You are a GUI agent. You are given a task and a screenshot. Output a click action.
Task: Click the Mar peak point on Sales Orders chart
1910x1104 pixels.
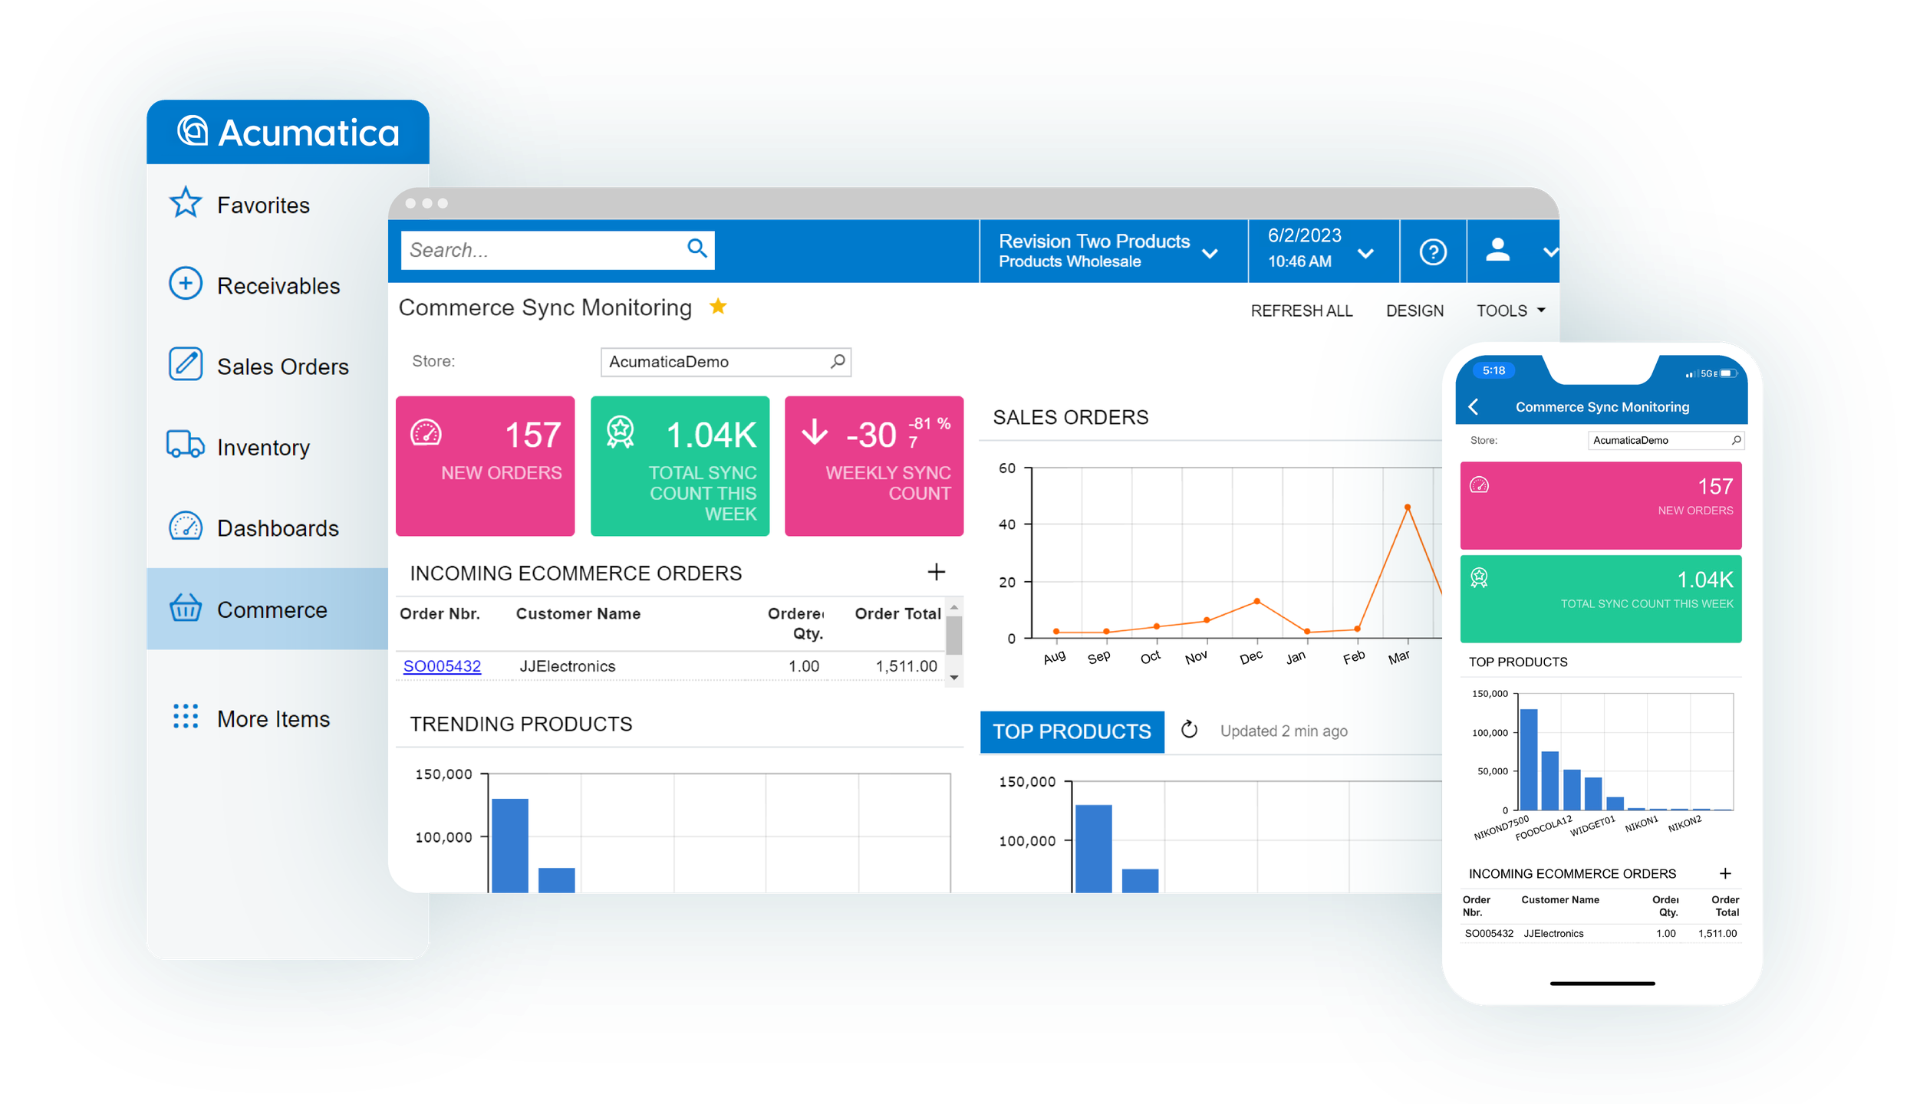(1408, 507)
